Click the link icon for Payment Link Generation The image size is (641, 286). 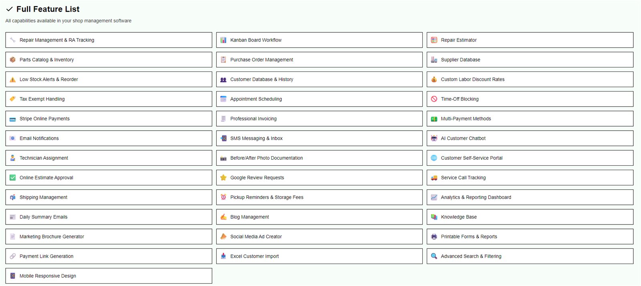tap(13, 256)
